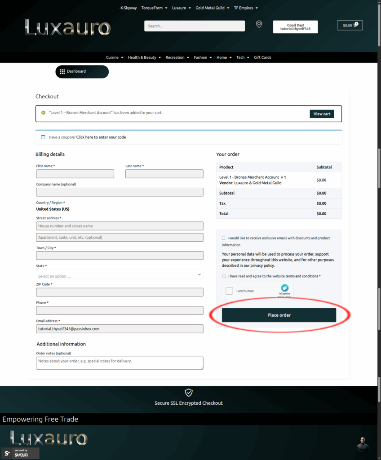The width and height of the screenshot is (381, 460).
Task: Click the coupon icon beside 'Have a coupon?'
Action: (43, 137)
